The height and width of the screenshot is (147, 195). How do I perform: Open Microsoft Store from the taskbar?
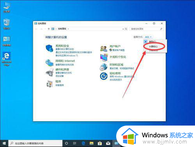point(100,143)
